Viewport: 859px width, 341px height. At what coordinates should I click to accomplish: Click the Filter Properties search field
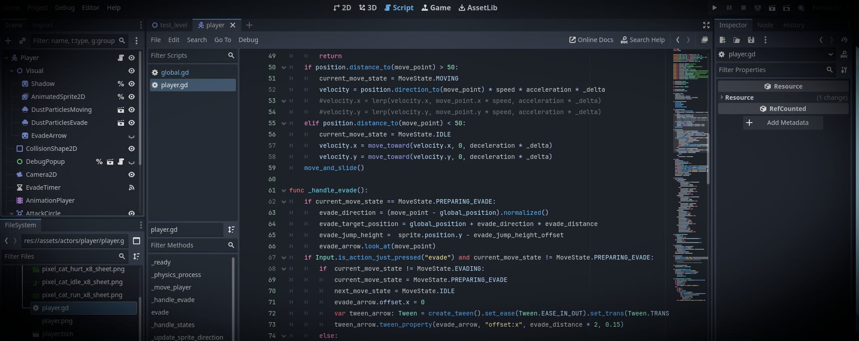click(771, 70)
